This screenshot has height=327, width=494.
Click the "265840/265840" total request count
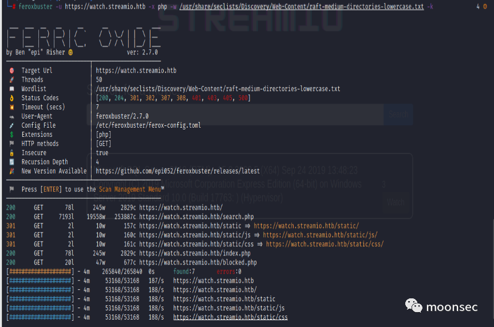[x=122, y=271]
